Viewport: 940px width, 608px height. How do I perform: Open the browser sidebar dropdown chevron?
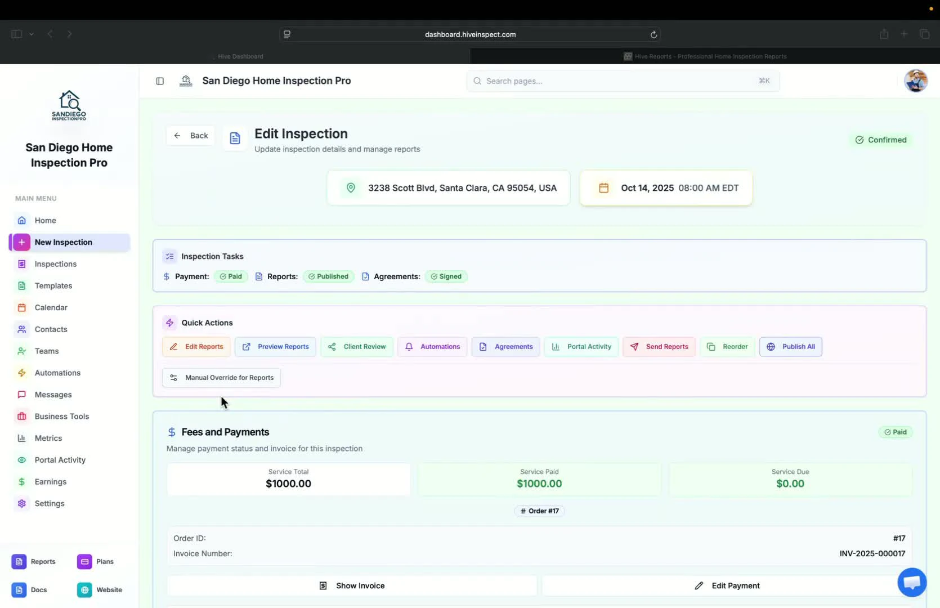click(x=32, y=34)
